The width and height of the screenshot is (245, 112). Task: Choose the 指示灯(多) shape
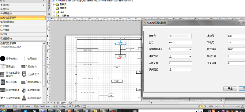pyautogui.click(x=2, y=82)
